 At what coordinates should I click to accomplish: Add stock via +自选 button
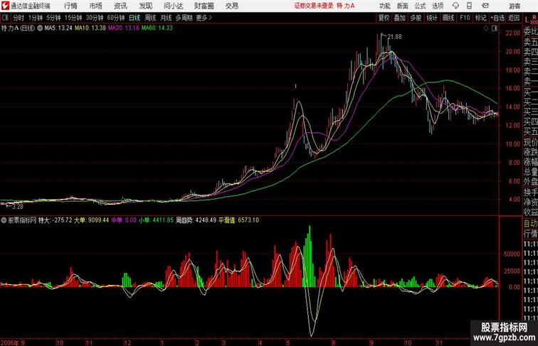[497, 18]
